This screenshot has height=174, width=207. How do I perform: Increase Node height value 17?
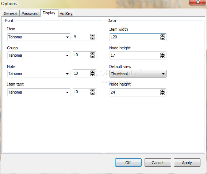[x=162, y=54]
